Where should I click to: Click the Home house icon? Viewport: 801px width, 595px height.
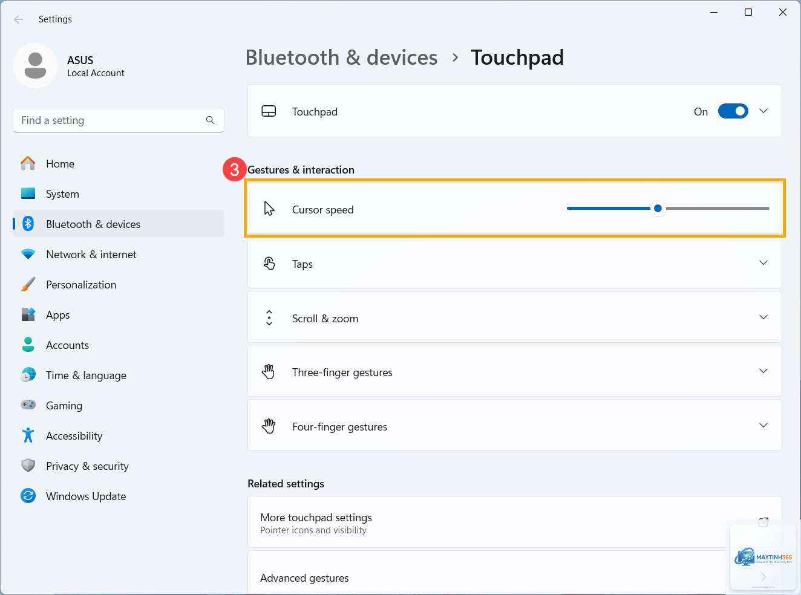tap(28, 163)
